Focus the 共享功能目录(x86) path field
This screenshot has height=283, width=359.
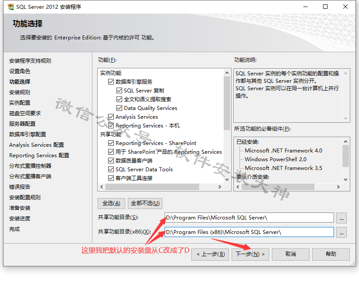249,232
